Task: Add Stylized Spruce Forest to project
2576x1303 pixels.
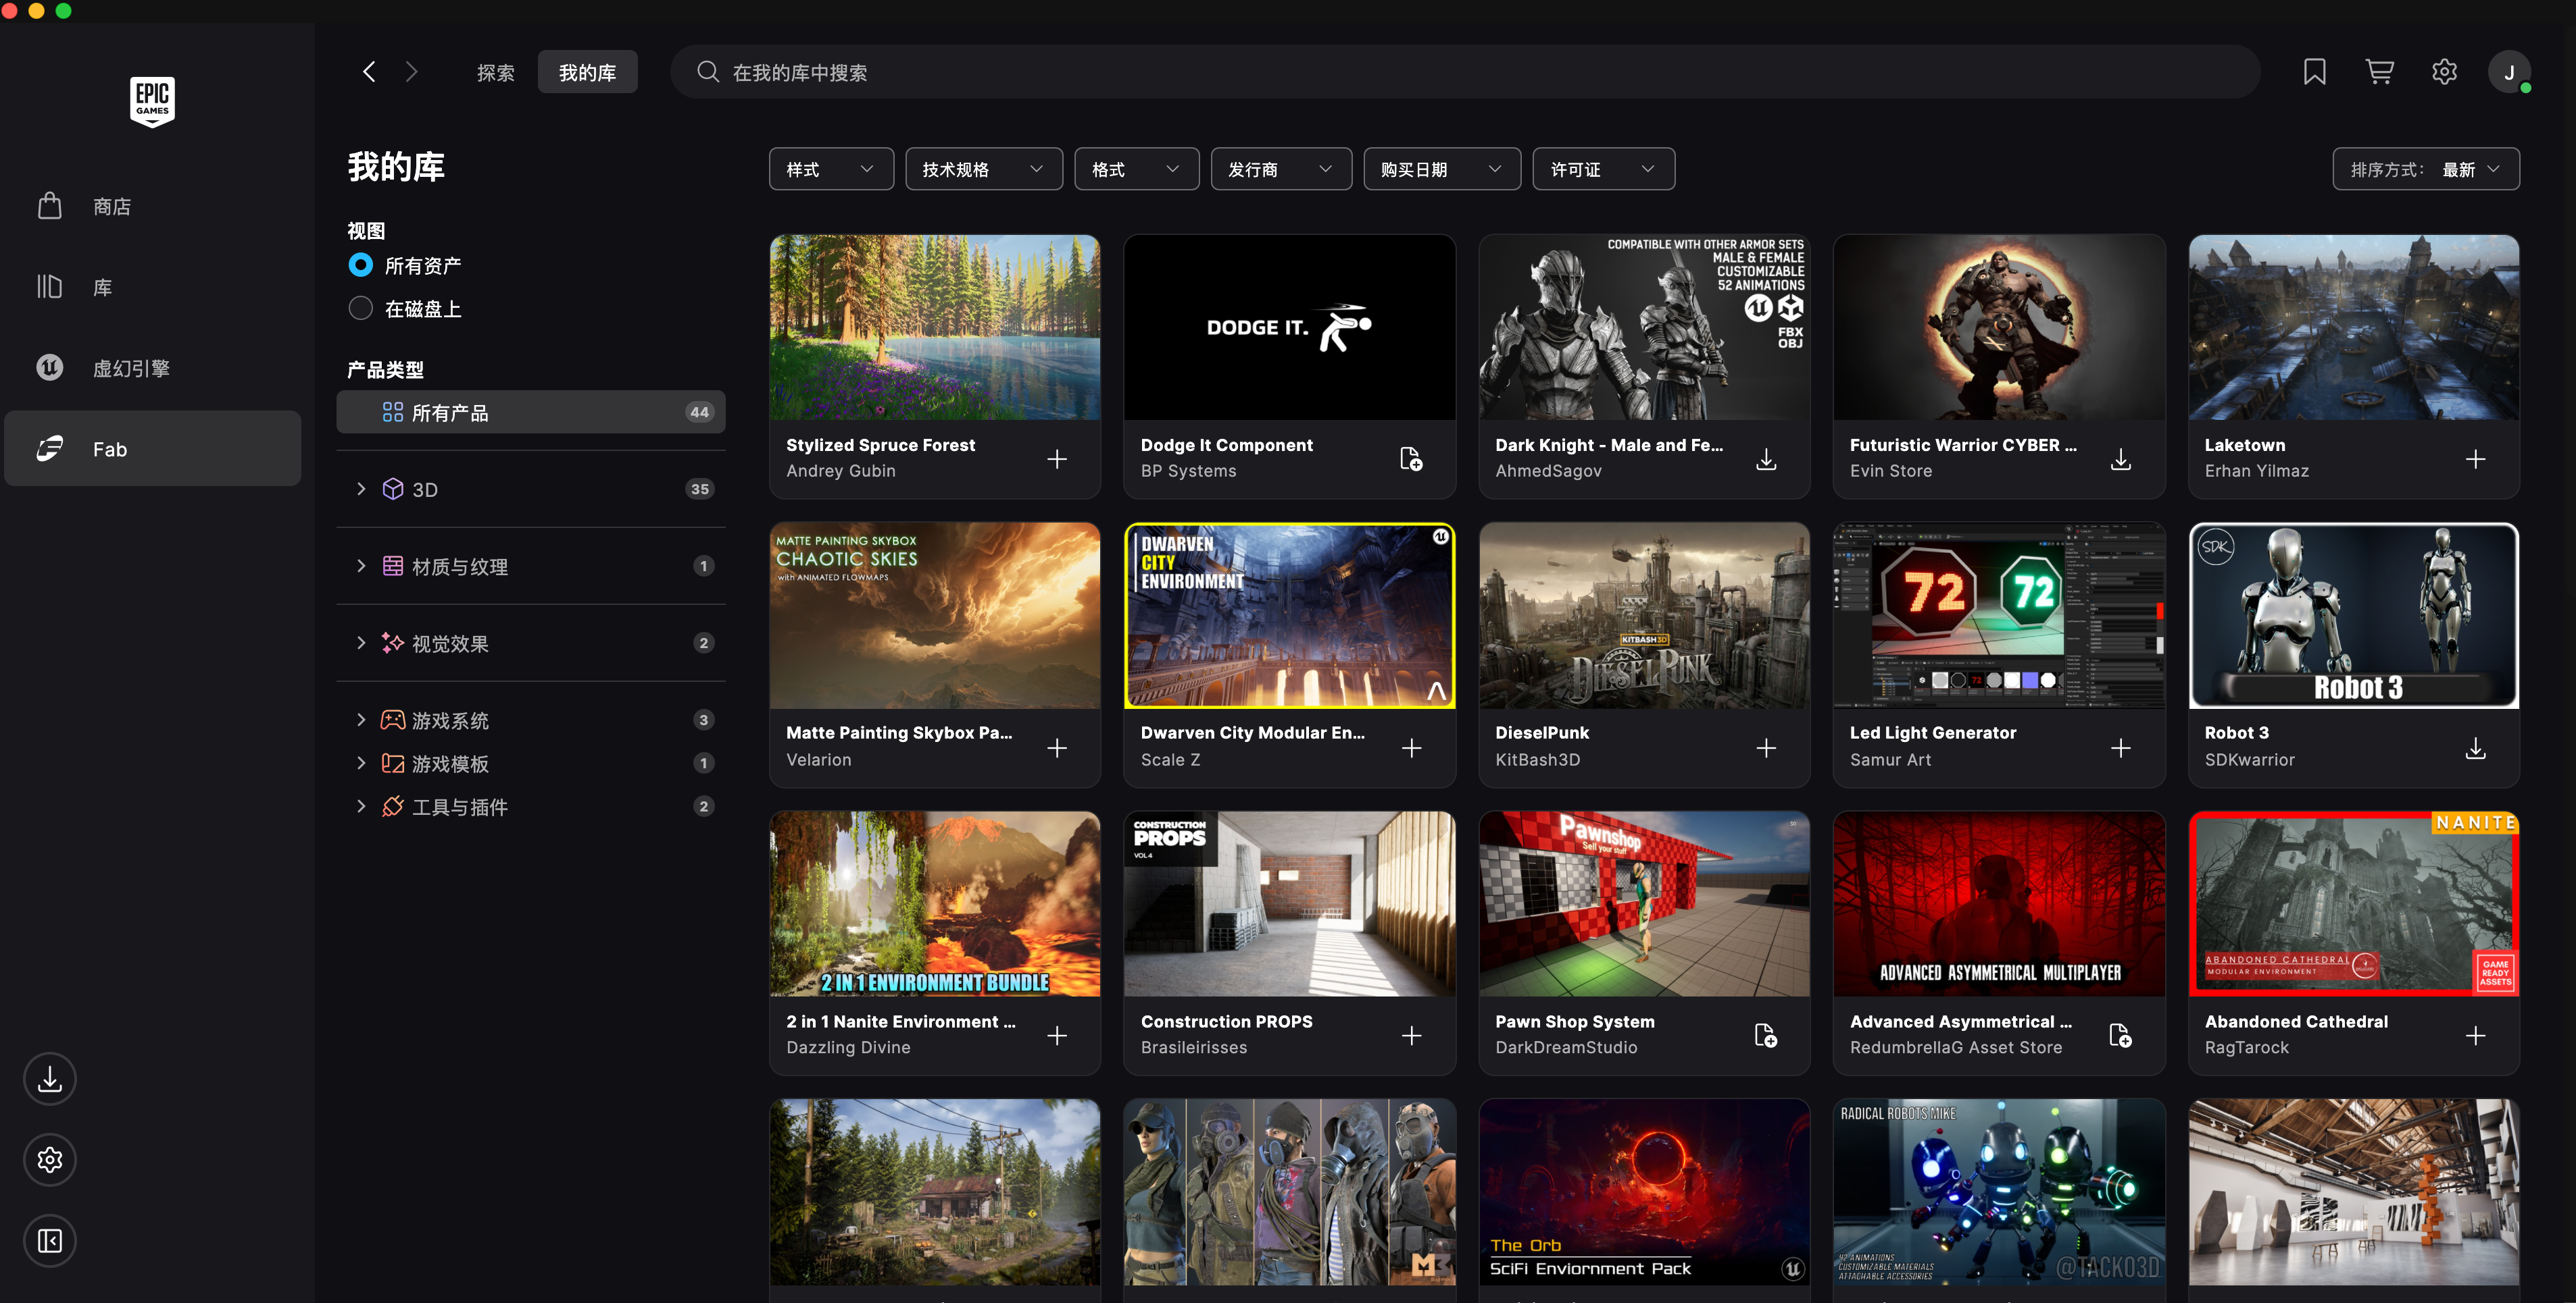Action: [x=1057, y=458]
